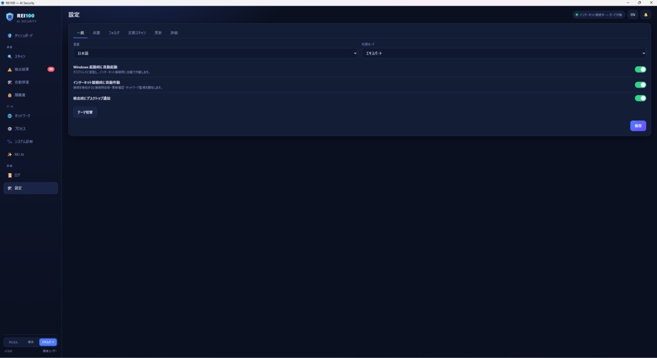Click the スキャン magnifier icon
This screenshot has height=358, width=657.
click(10, 56)
